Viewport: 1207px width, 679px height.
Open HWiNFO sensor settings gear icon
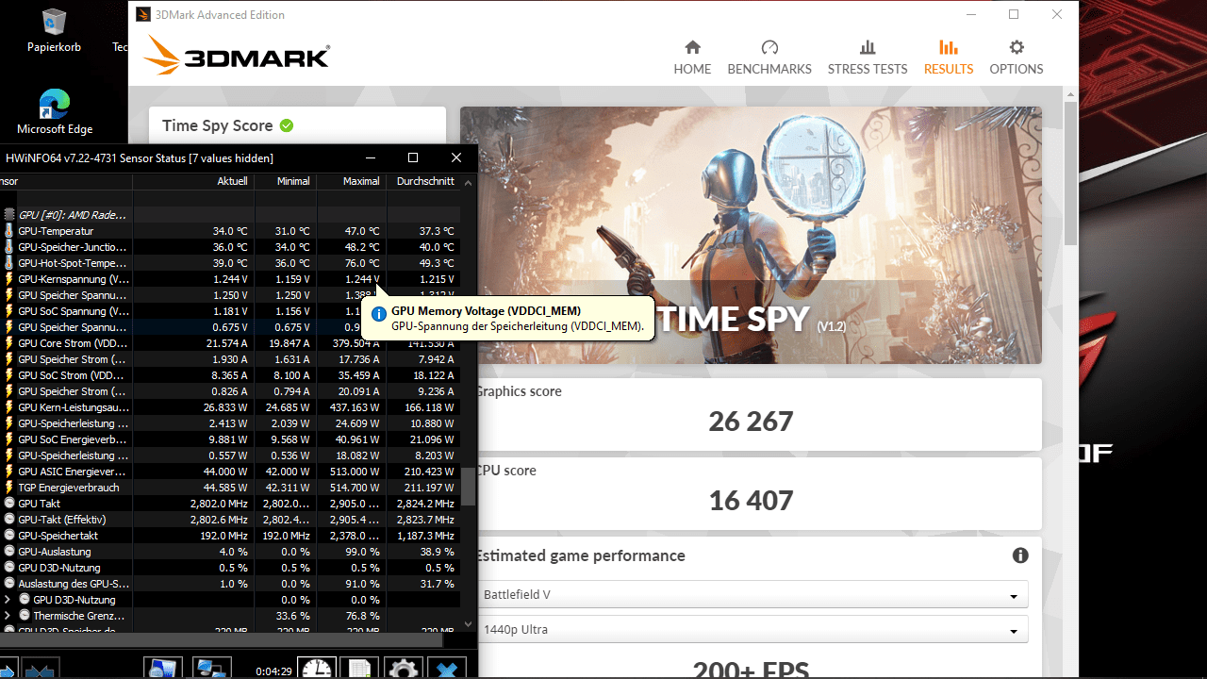coord(404,669)
